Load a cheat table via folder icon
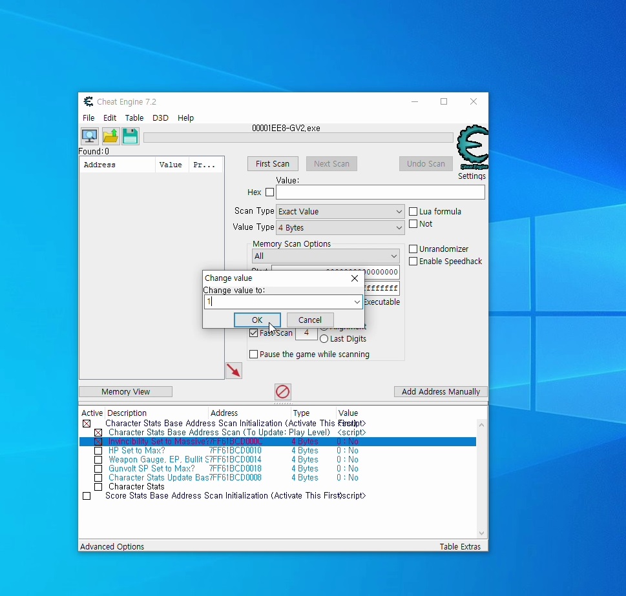Image resolution: width=626 pixels, height=596 pixels. pos(110,136)
